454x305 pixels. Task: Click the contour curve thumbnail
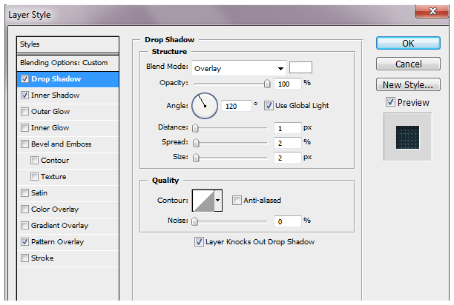203,200
